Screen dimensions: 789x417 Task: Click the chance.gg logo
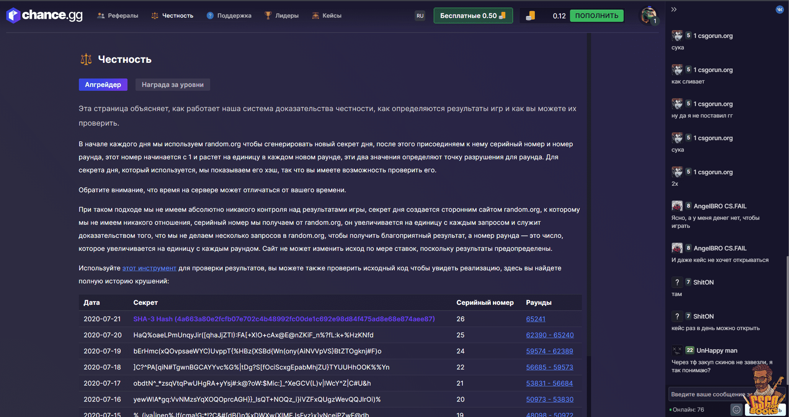pyautogui.click(x=44, y=15)
